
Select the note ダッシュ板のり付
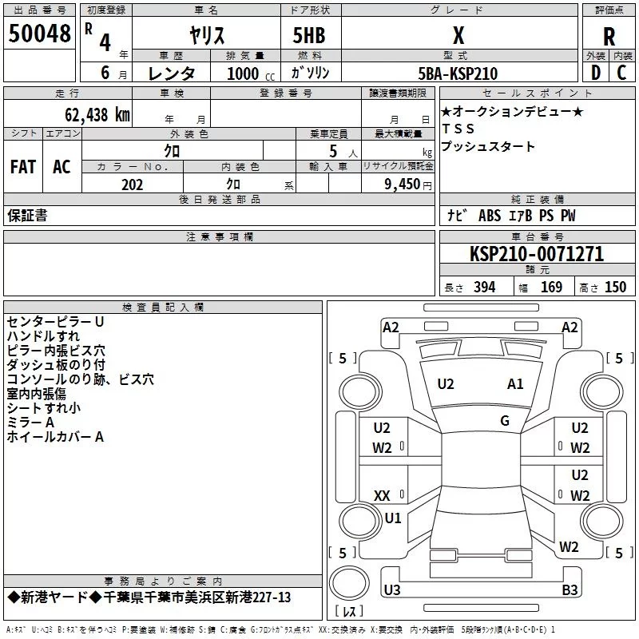point(56,365)
